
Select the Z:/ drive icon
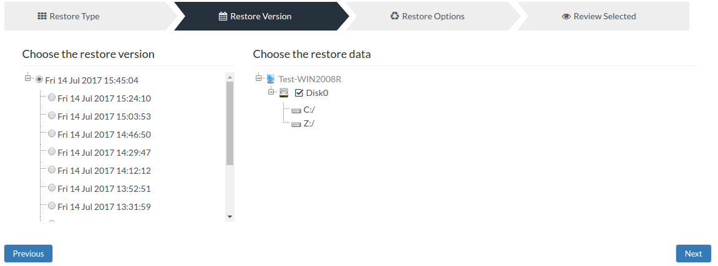[x=296, y=124]
